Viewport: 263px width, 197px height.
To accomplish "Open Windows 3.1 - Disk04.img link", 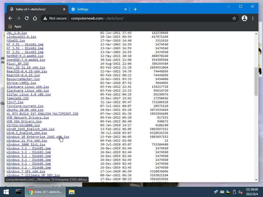I will point(29,160).
